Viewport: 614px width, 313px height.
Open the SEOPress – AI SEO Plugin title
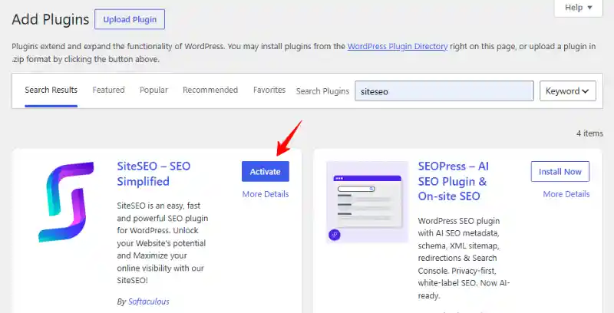tap(453, 181)
